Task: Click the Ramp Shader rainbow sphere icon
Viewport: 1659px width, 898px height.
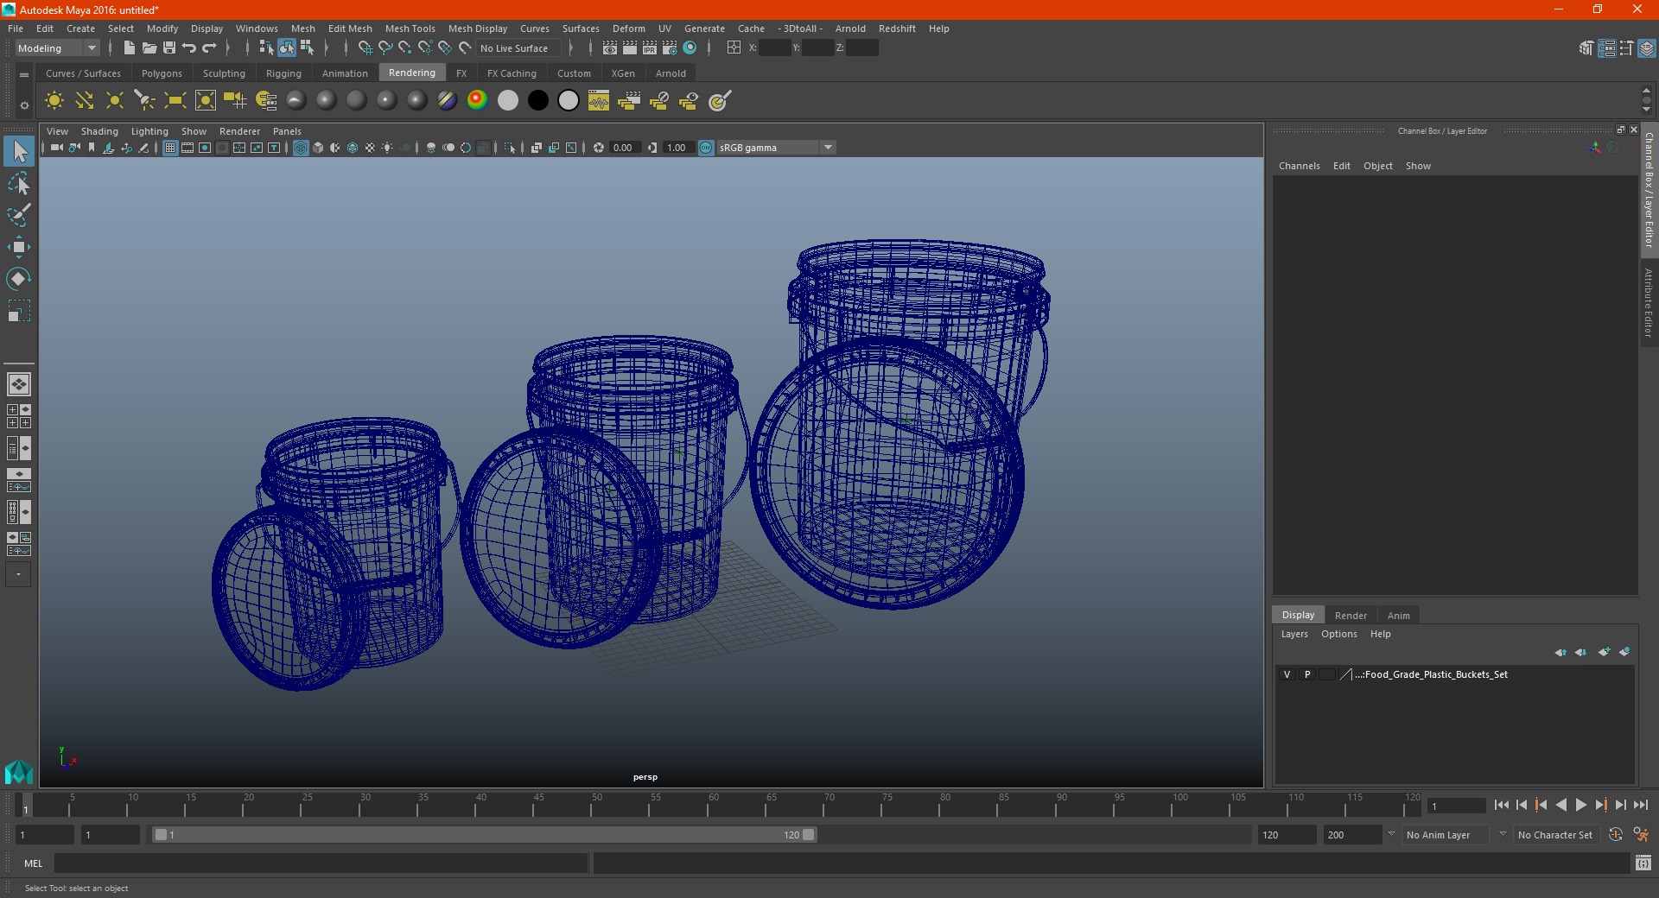Action: (x=478, y=101)
